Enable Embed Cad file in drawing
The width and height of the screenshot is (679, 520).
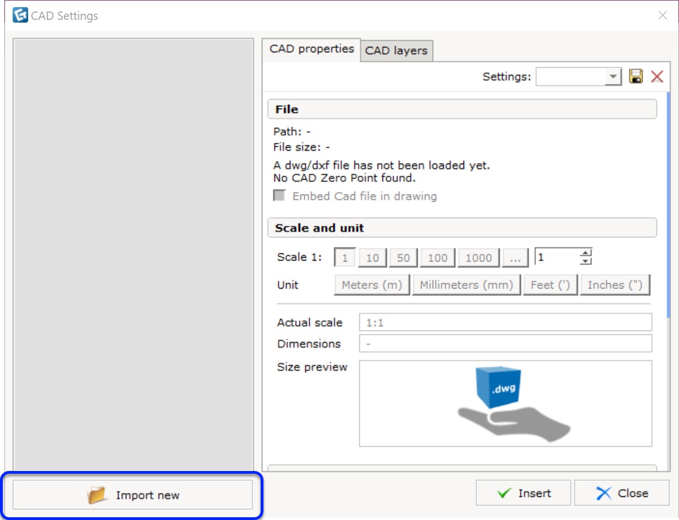click(279, 195)
